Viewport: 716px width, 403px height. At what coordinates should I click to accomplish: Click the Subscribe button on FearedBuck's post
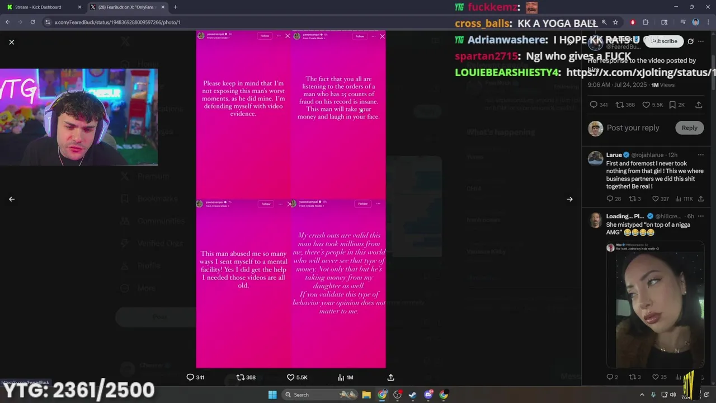663,41
